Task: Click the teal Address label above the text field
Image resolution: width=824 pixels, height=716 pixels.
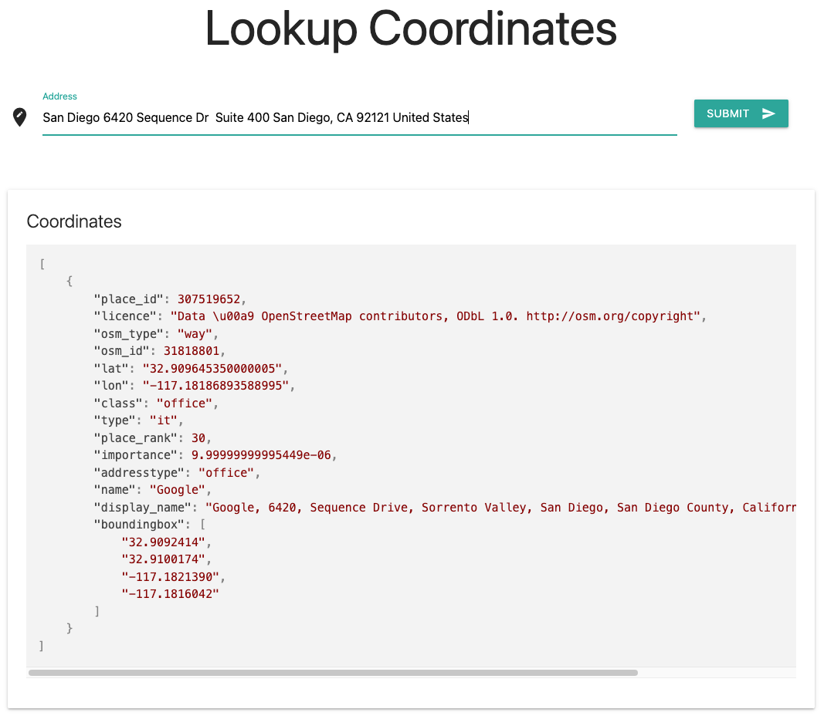Action: point(59,96)
